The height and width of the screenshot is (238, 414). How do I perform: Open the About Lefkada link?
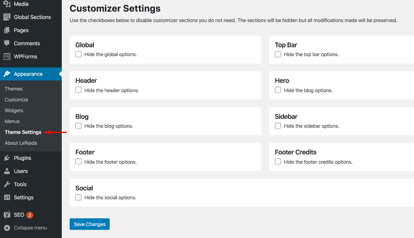21,143
